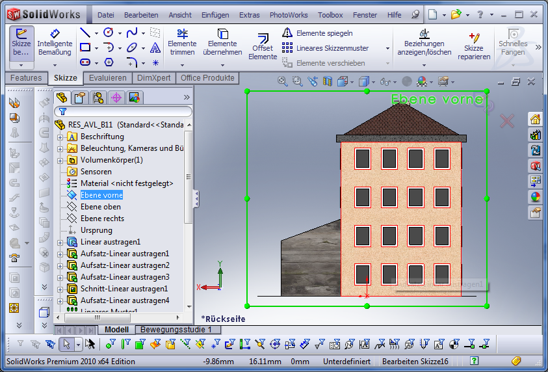Open the Lineares Skizzenmuster dropdown arrow
548x372 pixels.
pyautogui.click(x=387, y=49)
